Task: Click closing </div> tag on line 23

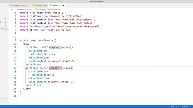Action: click(x=27, y=89)
